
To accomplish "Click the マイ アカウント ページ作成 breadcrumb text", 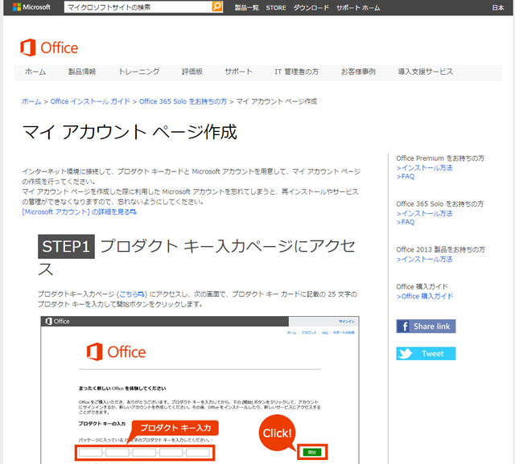I will pos(277,101).
